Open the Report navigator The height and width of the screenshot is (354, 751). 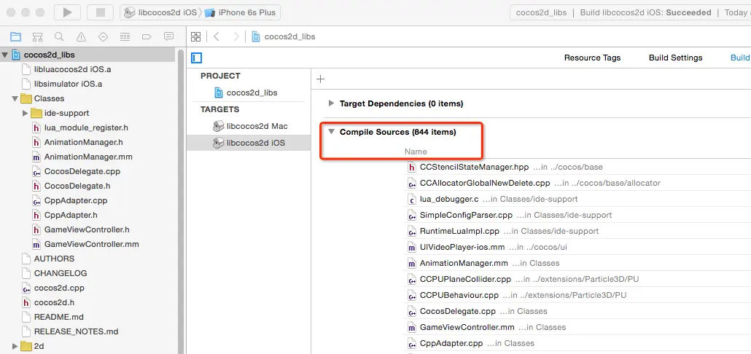coord(168,36)
